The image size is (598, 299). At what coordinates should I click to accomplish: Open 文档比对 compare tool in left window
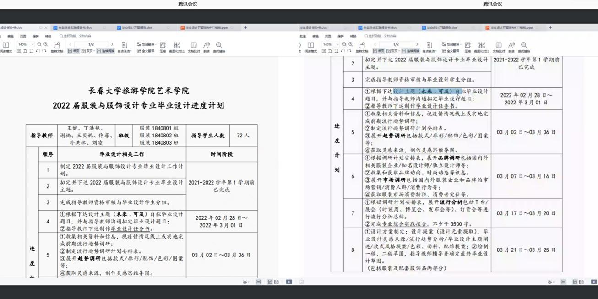point(194,47)
